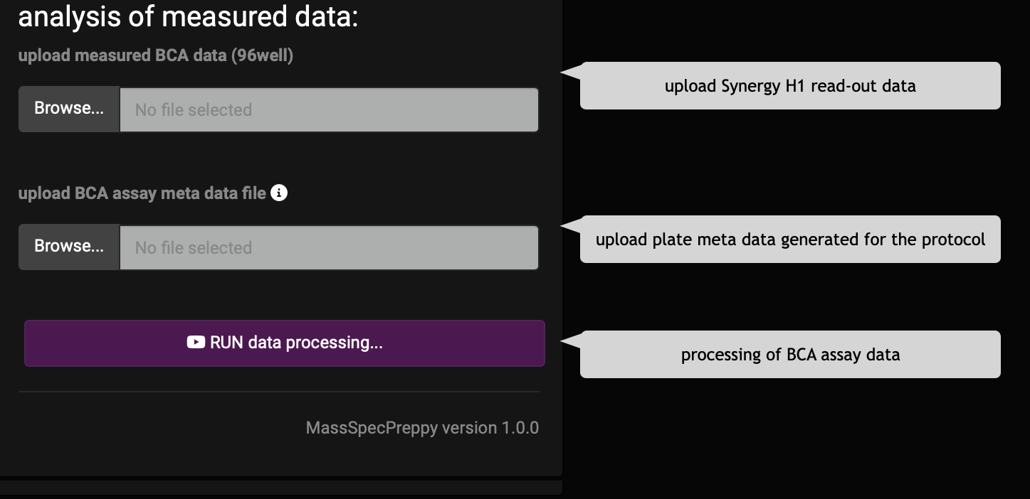Click the collapsed dark panel strip below the main card
Viewport: 1030px width, 499px height.
pos(280,488)
